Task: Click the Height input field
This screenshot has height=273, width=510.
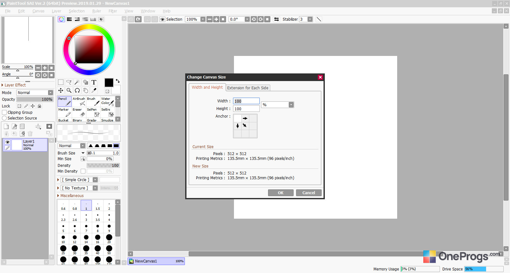Action: (246, 109)
